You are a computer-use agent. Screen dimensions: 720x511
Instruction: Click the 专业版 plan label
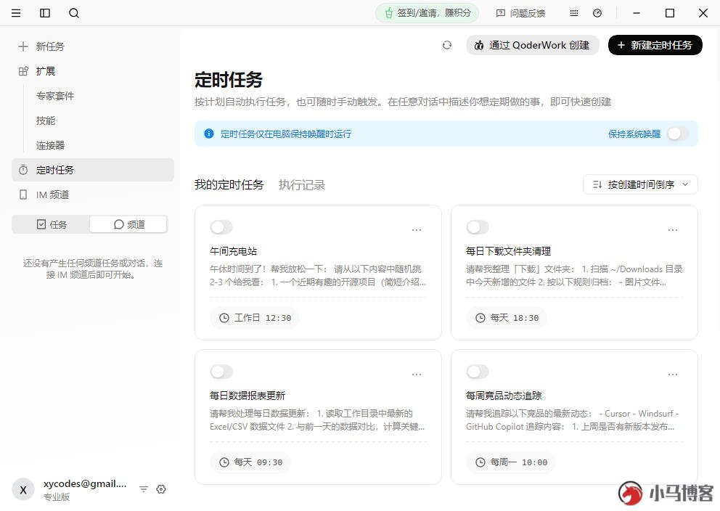pos(57,496)
